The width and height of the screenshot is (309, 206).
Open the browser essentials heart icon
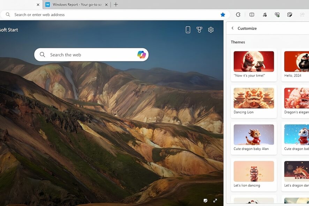pyautogui.click(x=277, y=15)
